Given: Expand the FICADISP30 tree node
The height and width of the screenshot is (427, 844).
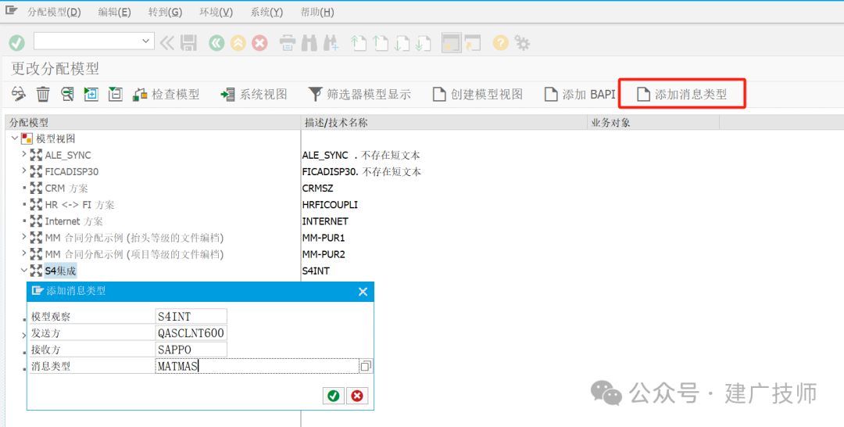Looking at the screenshot, I should coord(23,171).
